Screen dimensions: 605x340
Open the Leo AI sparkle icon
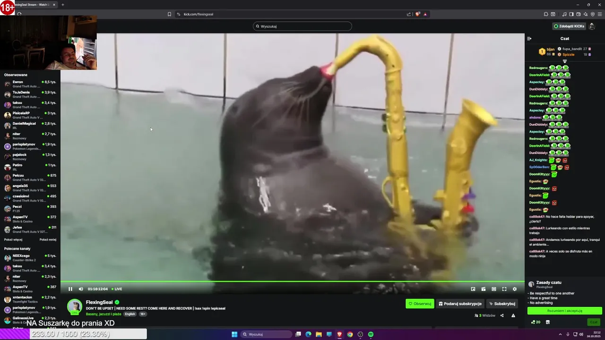click(586, 14)
